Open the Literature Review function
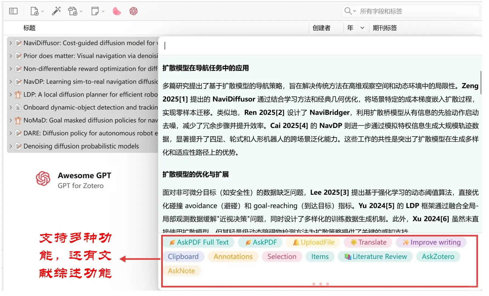 [375, 257]
